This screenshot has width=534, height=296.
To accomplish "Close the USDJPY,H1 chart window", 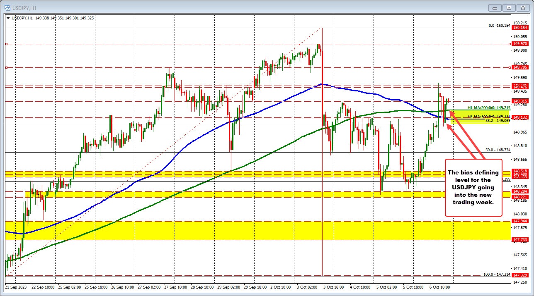I will click(524, 7).
